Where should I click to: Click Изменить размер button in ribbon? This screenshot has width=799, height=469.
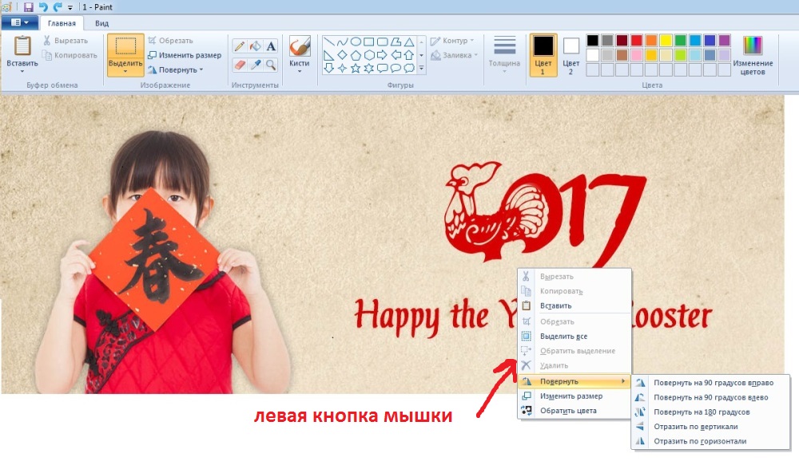185,55
